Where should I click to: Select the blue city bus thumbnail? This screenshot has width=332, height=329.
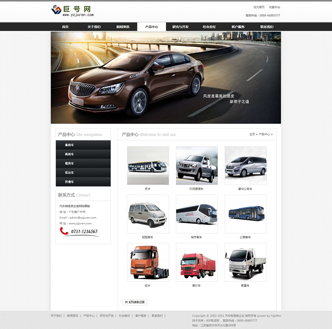[x=245, y=214]
